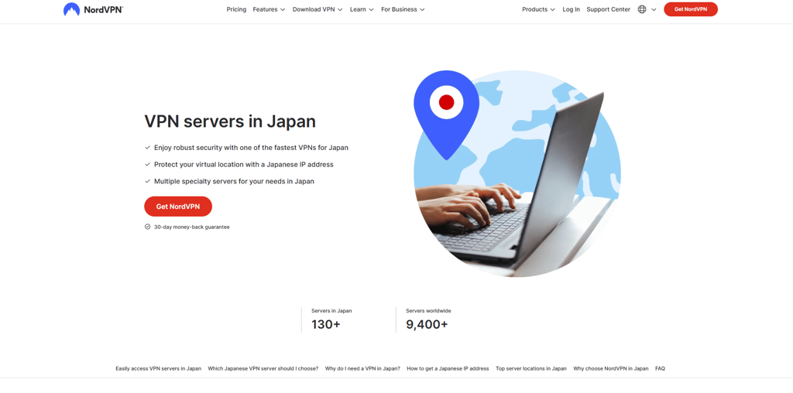Viewport: 793px width, 393px height.
Task: Expand the Products menu
Action: pyautogui.click(x=539, y=9)
